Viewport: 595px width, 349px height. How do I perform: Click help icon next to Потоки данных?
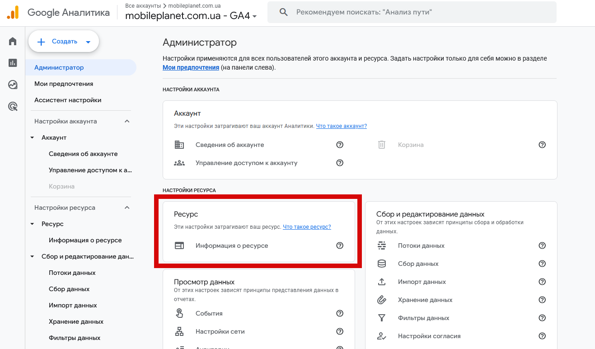(x=542, y=245)
